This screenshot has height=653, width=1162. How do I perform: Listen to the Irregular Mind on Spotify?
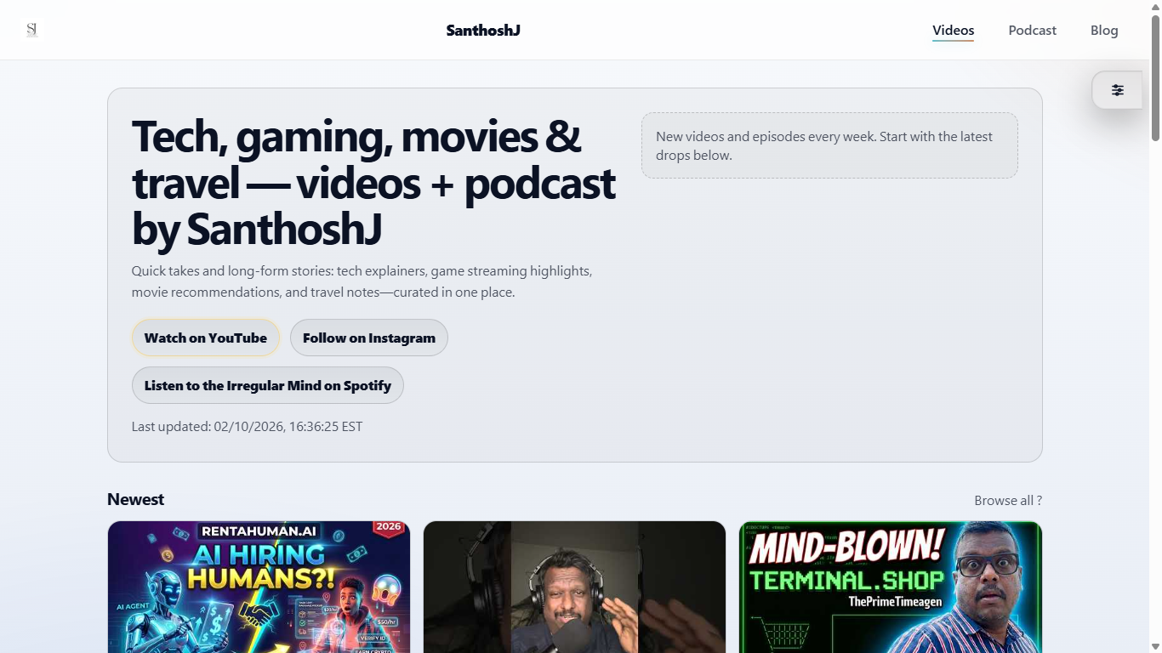tap(267, 385)
